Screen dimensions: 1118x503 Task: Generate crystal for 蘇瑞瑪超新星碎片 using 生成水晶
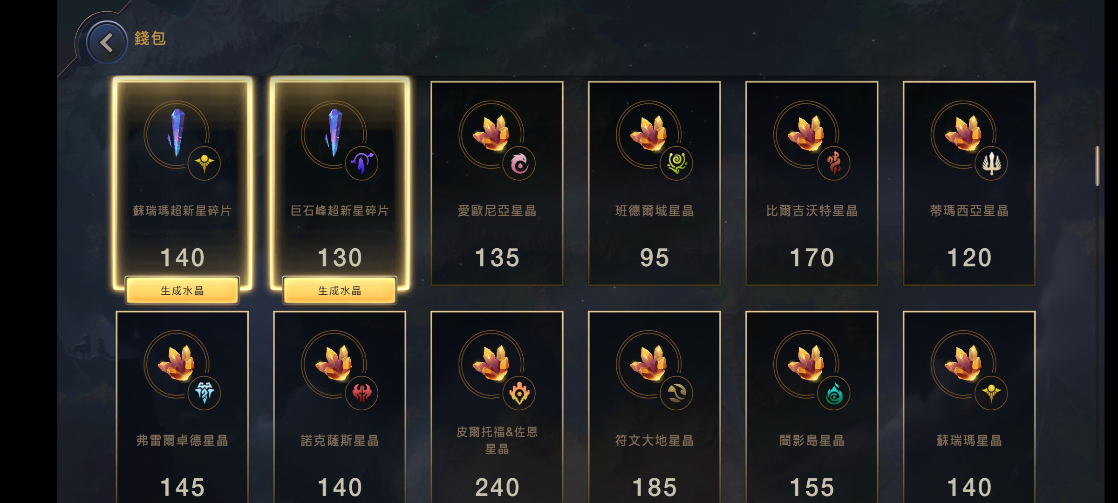pos(182,291)
